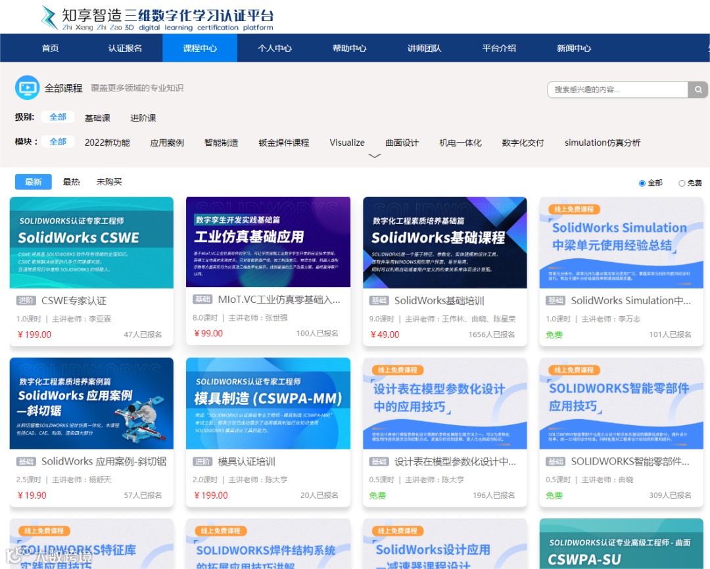Open 设计表在模型参数化设计 thumbnail
This screenshot has width=710, height=569.
(x=444, y=403)
